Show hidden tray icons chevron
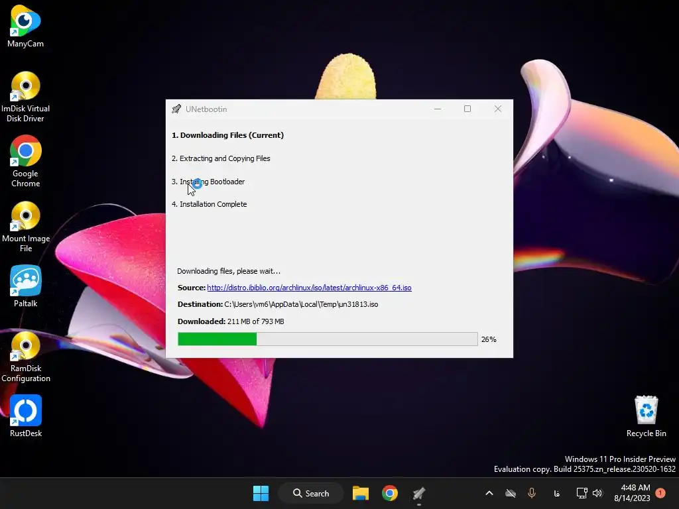The height and width of the screenshot is (509, 679). coord(489,493)
